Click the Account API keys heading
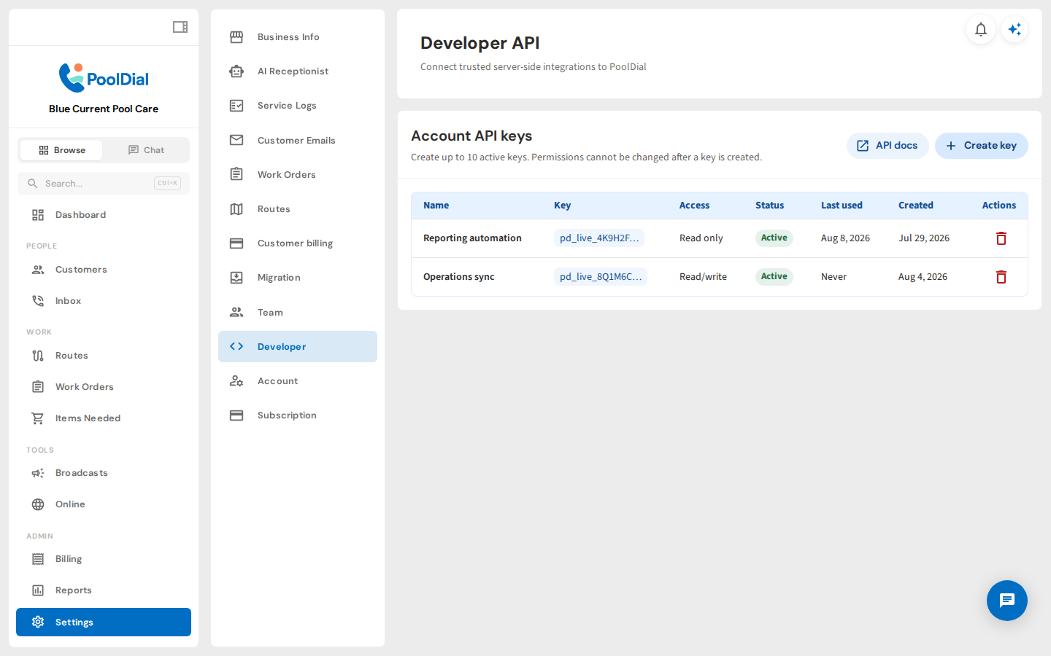The height and width of the screenshot is (656, 1051). pos(471,136)
